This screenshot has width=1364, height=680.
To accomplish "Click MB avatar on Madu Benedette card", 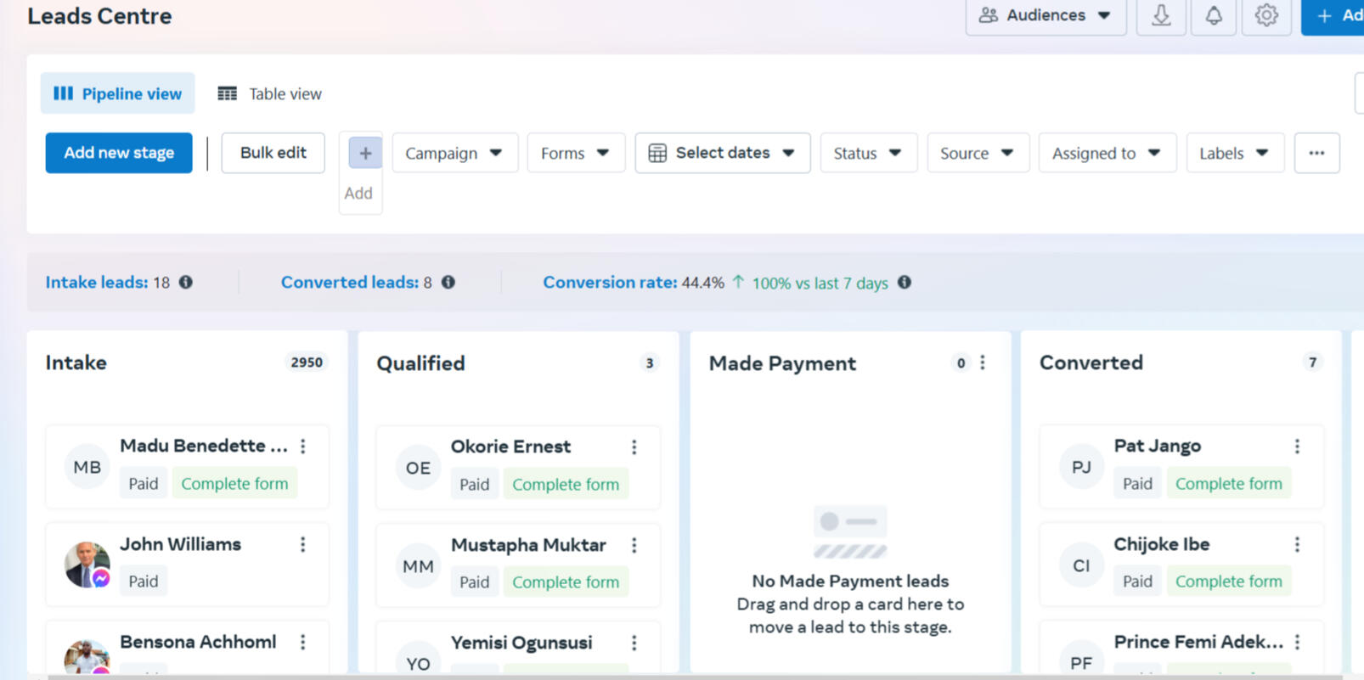I will (87, 467).
